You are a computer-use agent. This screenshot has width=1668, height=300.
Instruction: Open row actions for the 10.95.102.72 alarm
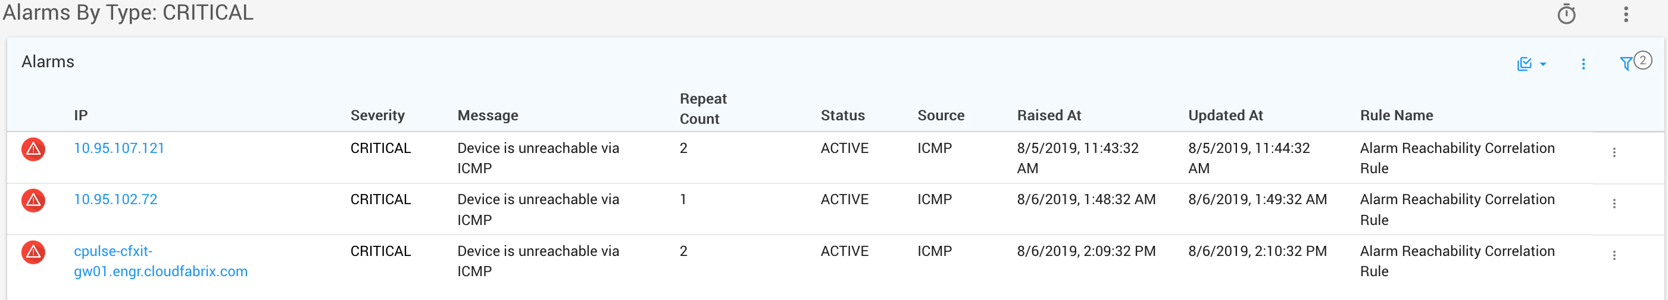click(x=1614, y=204)
